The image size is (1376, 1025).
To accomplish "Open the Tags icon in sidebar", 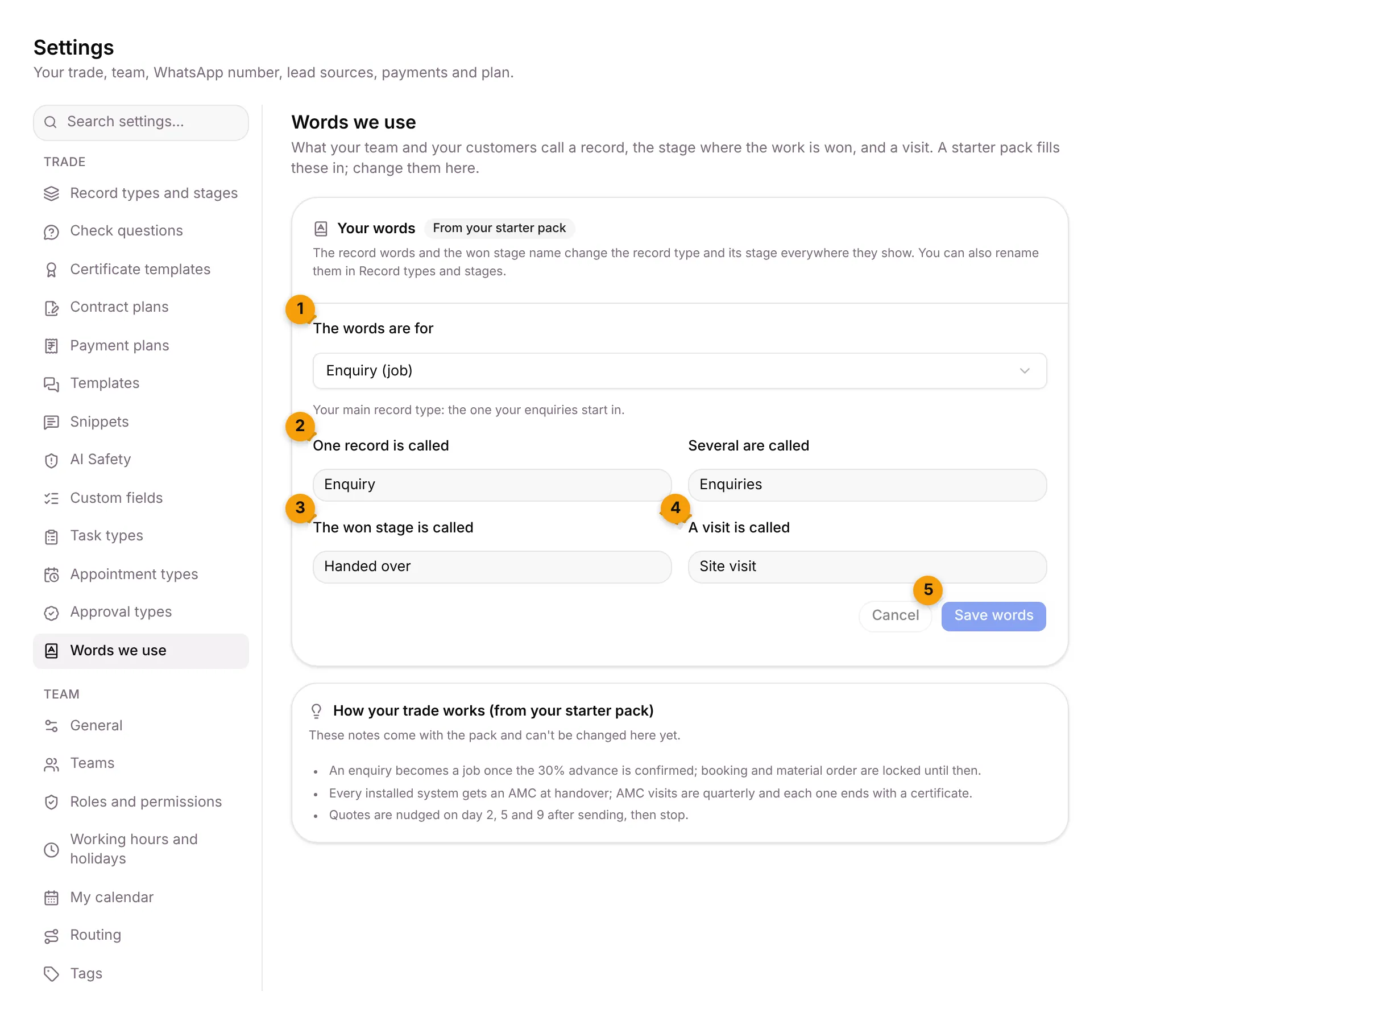I will (52, 973).
